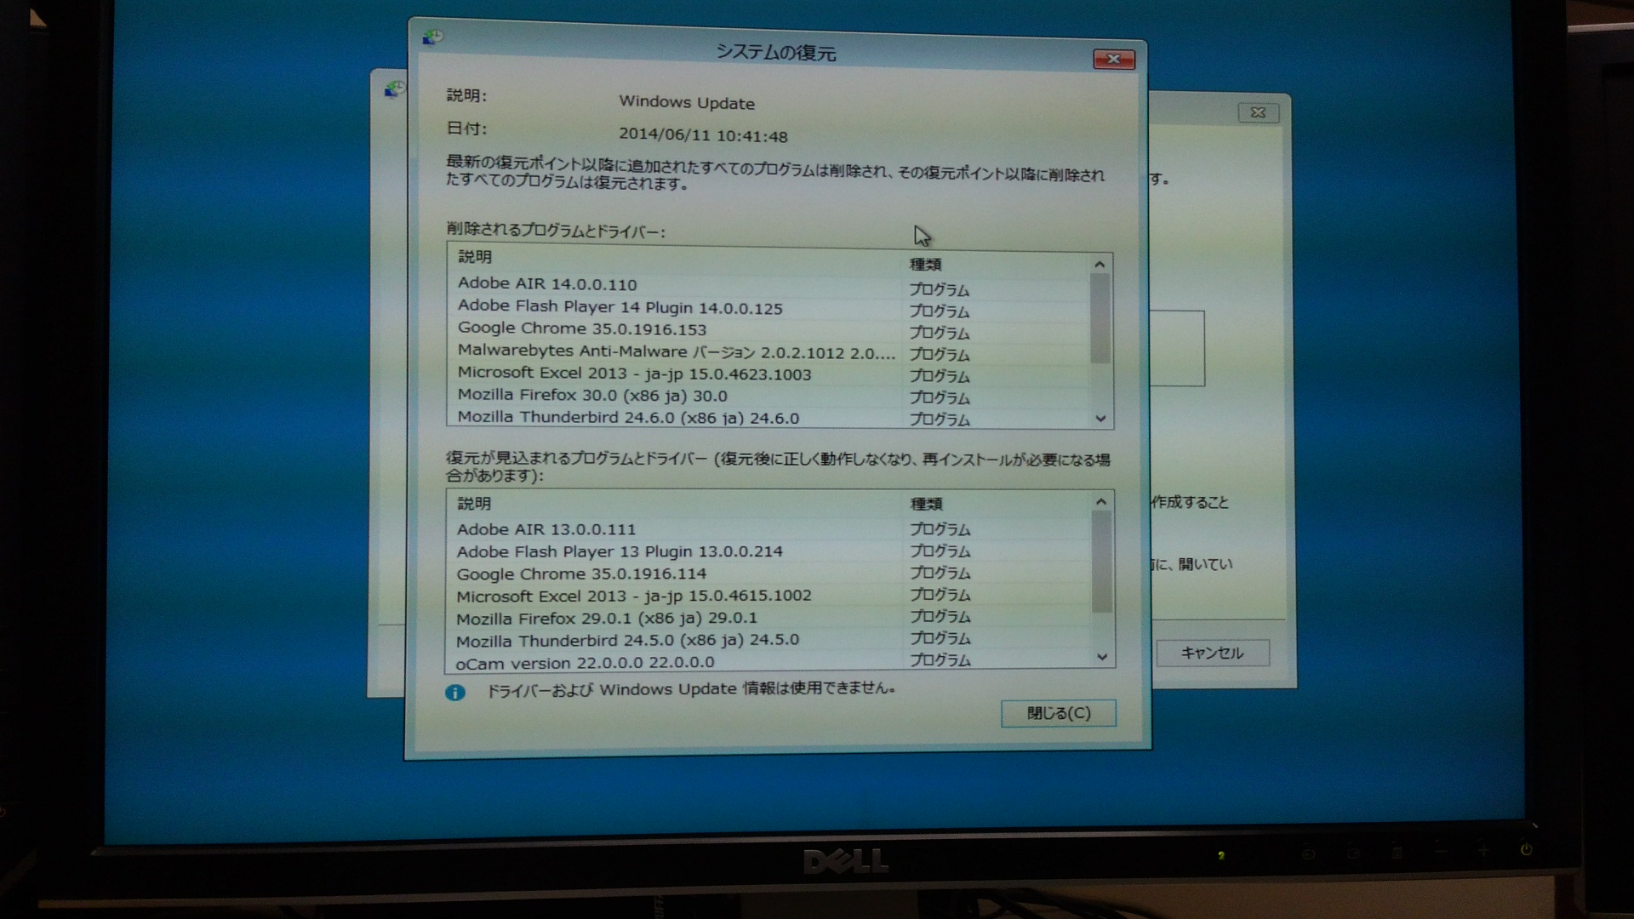Select Microsoft Excel 2013 15.0.4623.1003 row

pyautogui.click(x=768, y=374)
